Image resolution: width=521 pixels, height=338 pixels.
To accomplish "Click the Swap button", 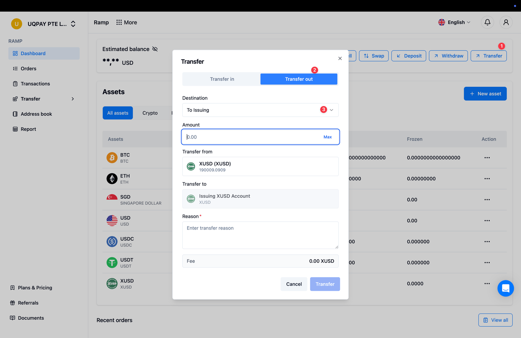I will coord(374,56).
